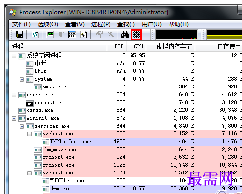Image resolution: width=242 pixels, height=194 pixels.
Task: Open the 帮助(H) menu
Action: (x=178, y=24)
